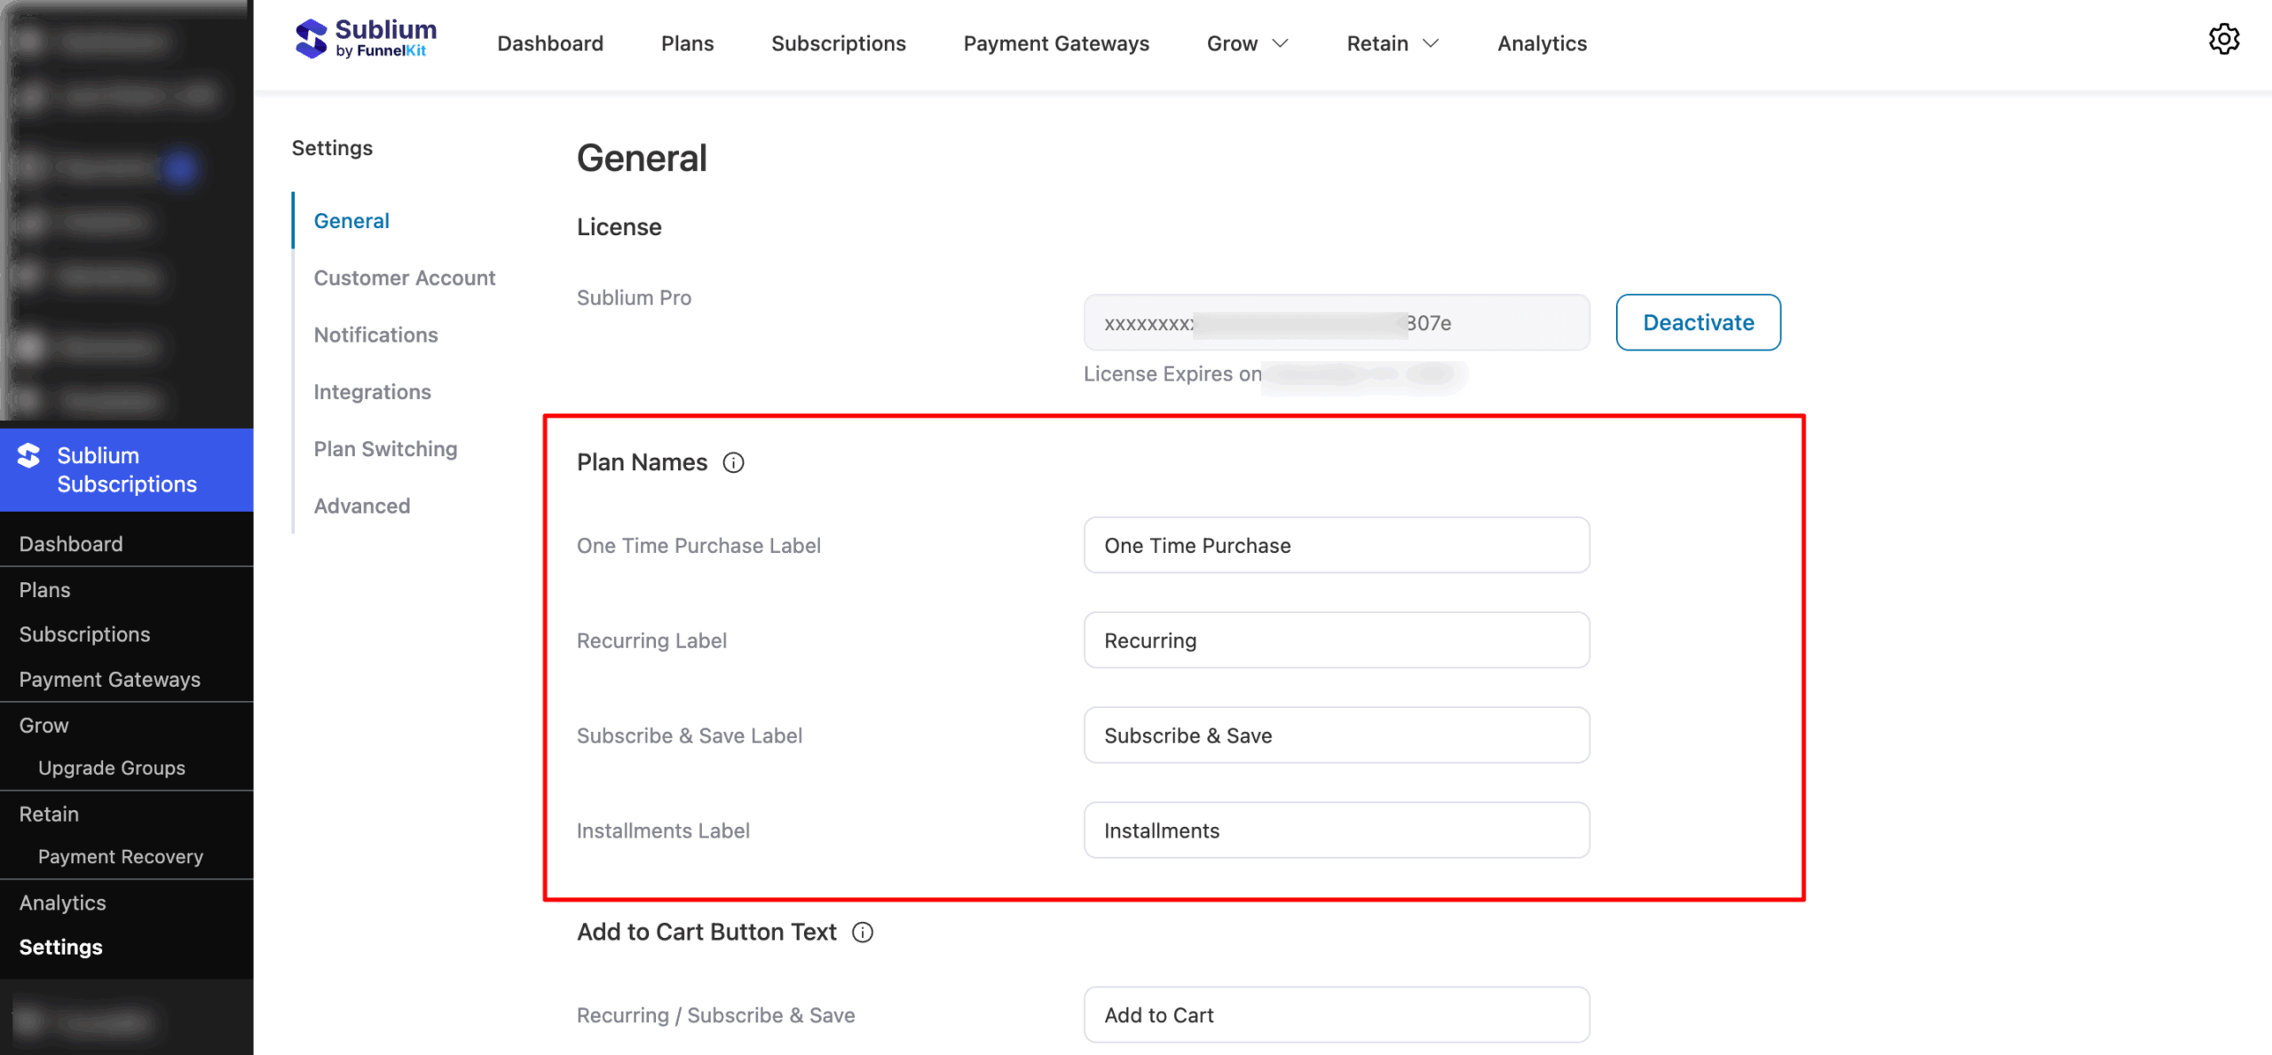Click the Deactivate license button
Viewport: 2272px width, 1055px height.
1697,322
